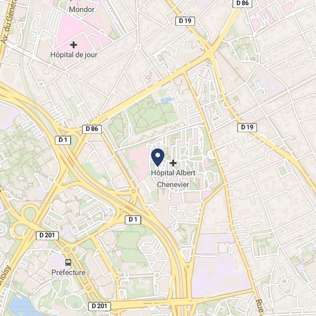
Task: Select the D 201 shield at bottom edge
Action: coord(99,306)
